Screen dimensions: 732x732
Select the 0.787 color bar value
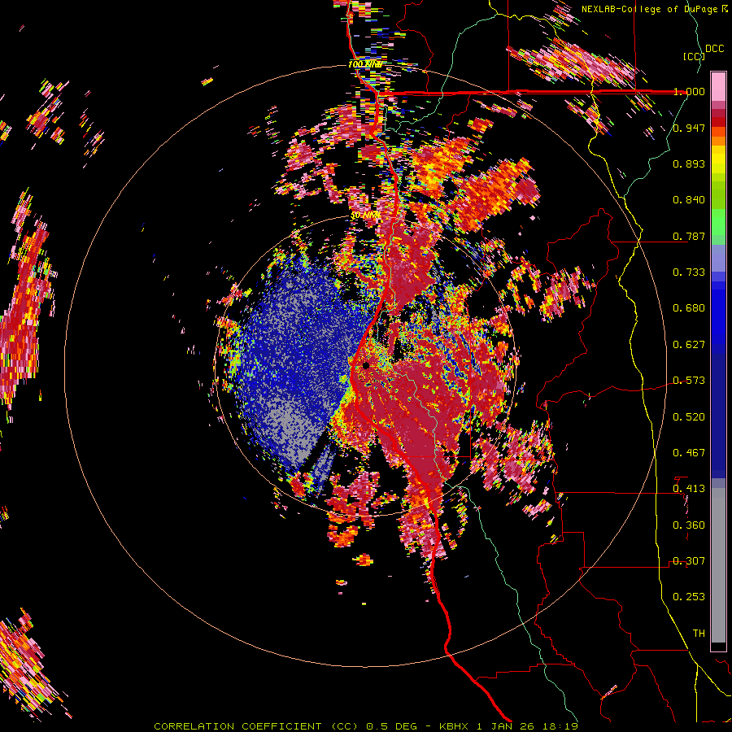pos(689,236)
